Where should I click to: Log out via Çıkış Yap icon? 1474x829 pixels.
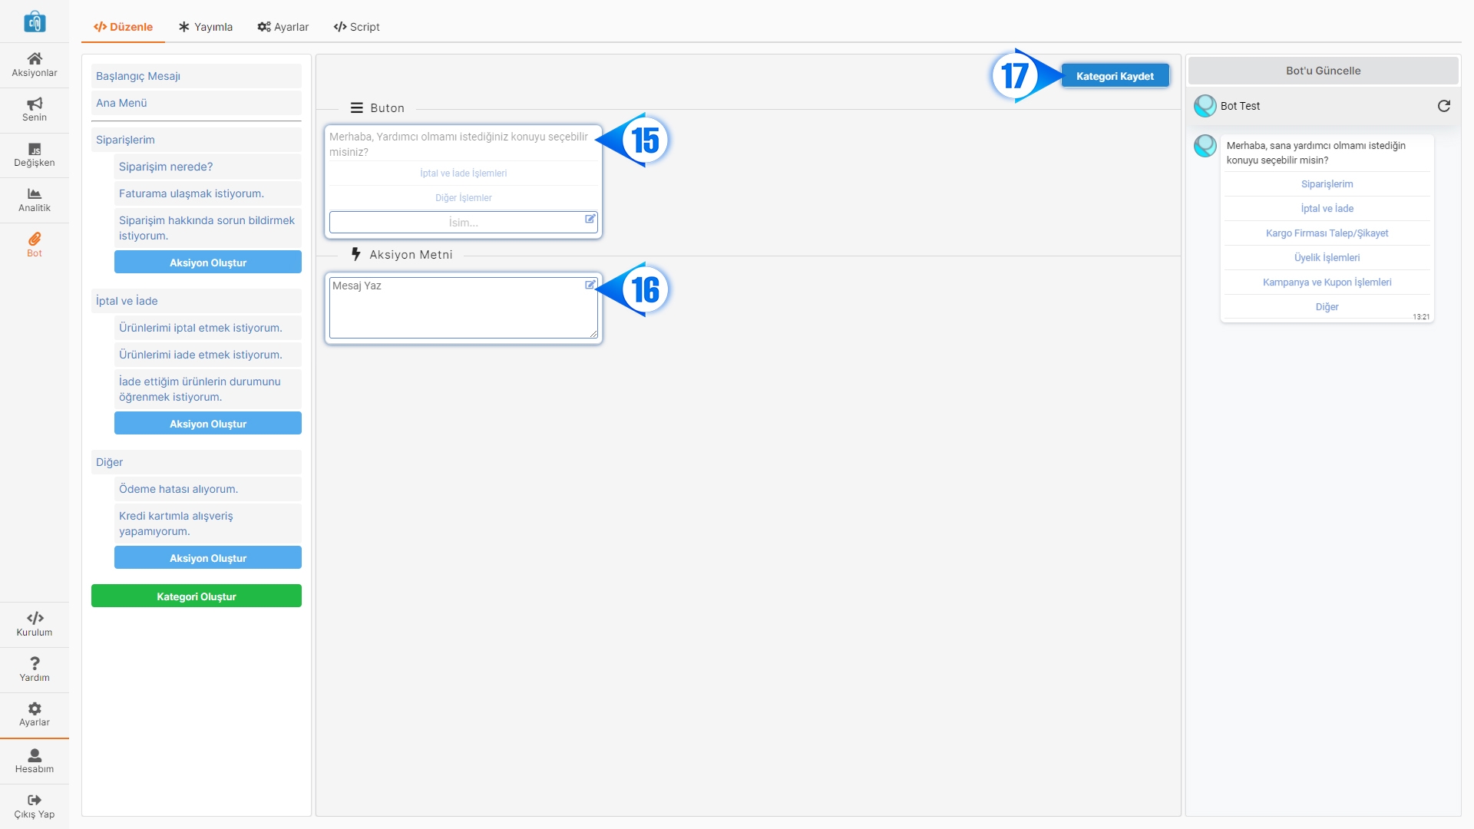(x=35, y=800)
